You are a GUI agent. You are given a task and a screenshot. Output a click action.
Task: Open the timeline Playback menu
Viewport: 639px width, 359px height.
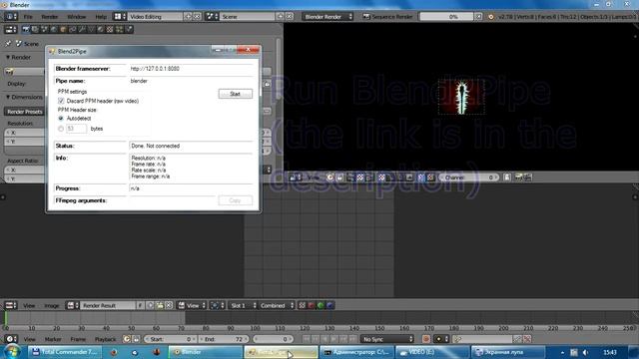[105, 339]
